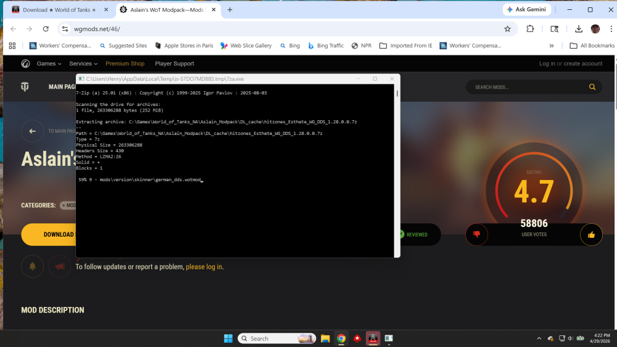617x347 pixels.
Task: Click the thumbs-up vote button
Action: (x=591, y=235)
